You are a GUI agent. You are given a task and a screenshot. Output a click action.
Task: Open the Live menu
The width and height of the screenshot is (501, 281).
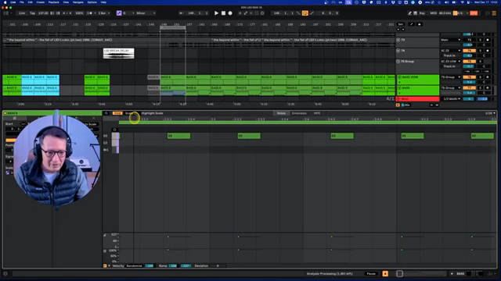coord(13,2)
